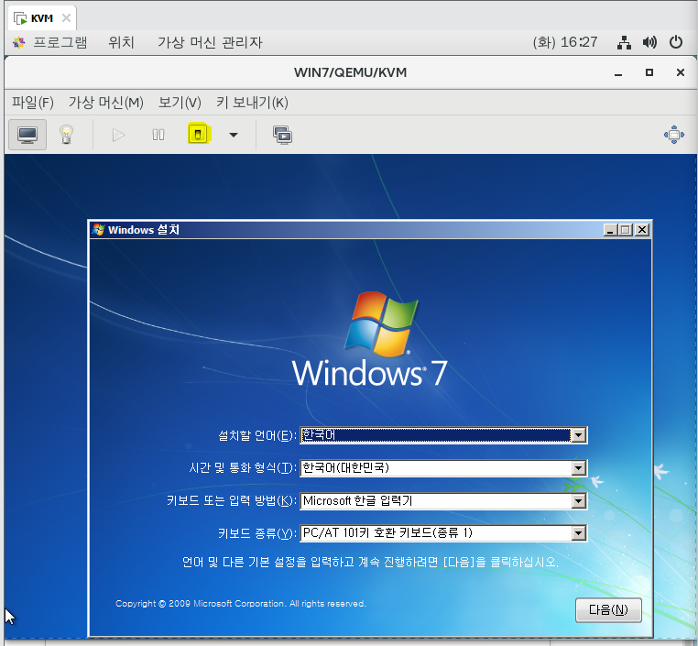Close the KVM tab
This screenshot has height=646, width=698.
pyautogui.click(x=66, y=17)
